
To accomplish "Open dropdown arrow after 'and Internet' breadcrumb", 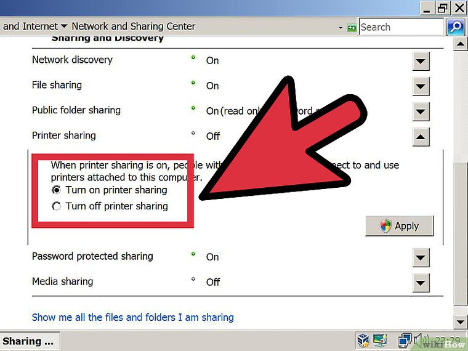I will coord(64,26).
